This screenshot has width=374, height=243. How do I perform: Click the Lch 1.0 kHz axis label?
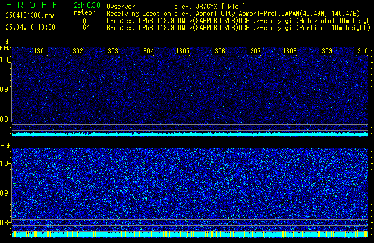coord(4,60)
